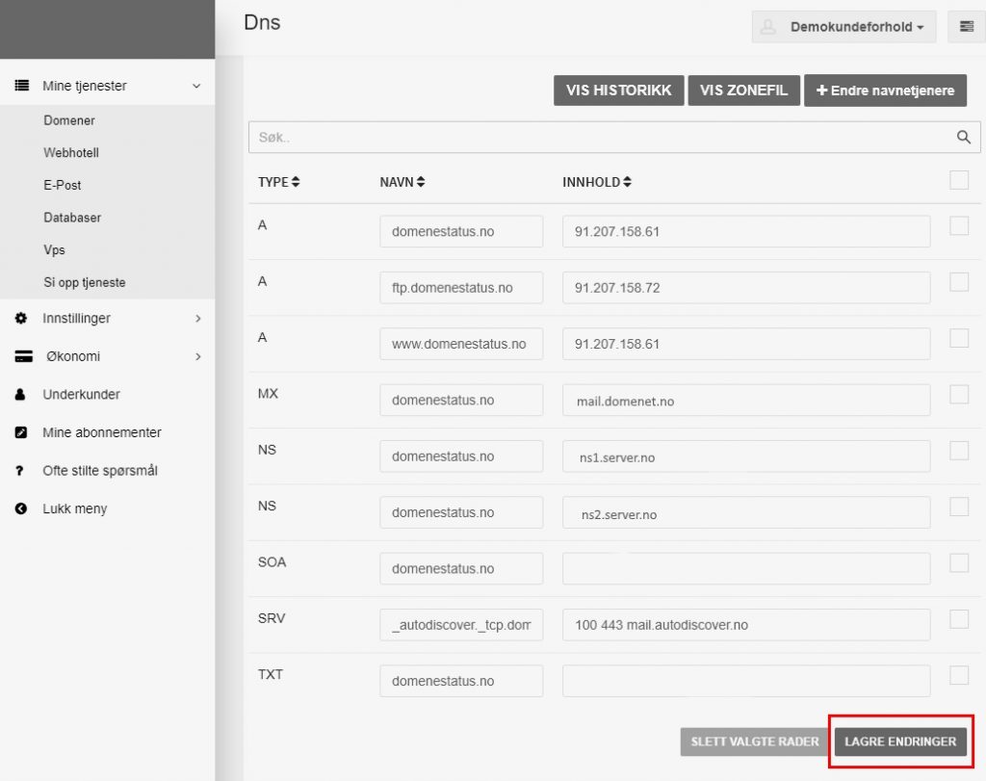Select the A record row for 91.207.158.72

[x=959, y=282]
